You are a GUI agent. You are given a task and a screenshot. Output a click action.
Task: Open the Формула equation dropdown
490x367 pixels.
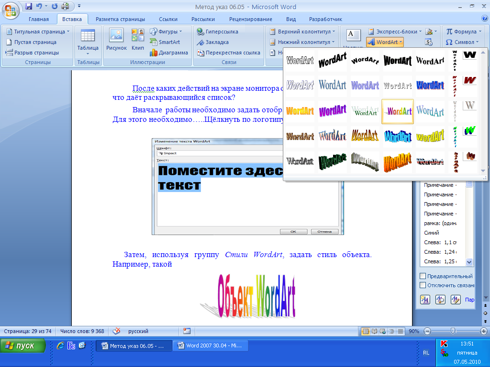point(463,32)
